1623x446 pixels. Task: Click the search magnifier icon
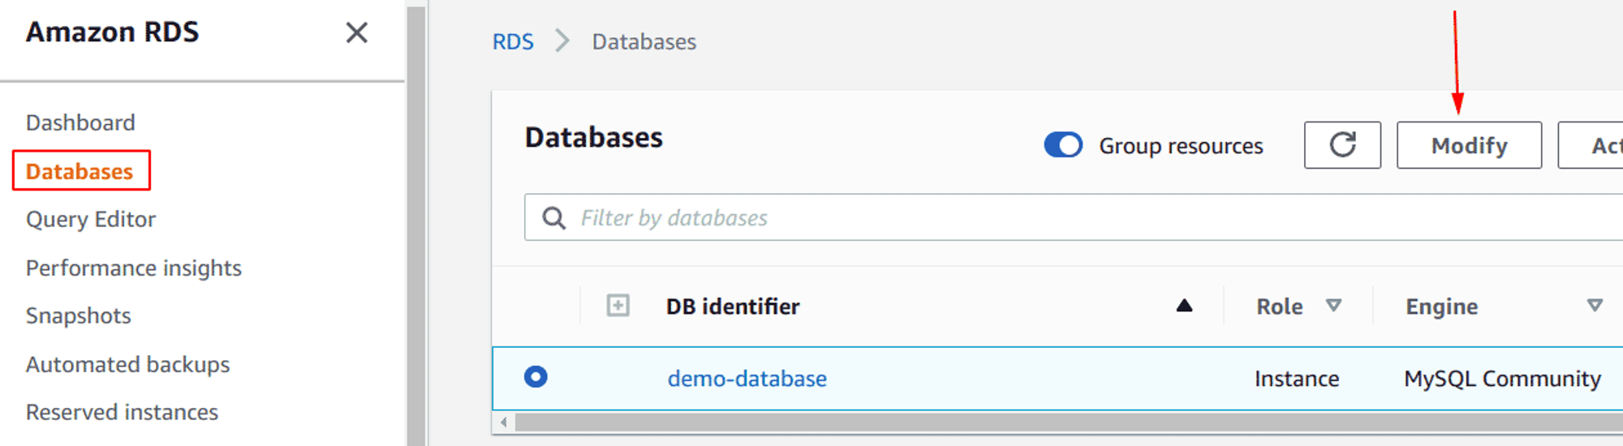[x=554, y=218]
